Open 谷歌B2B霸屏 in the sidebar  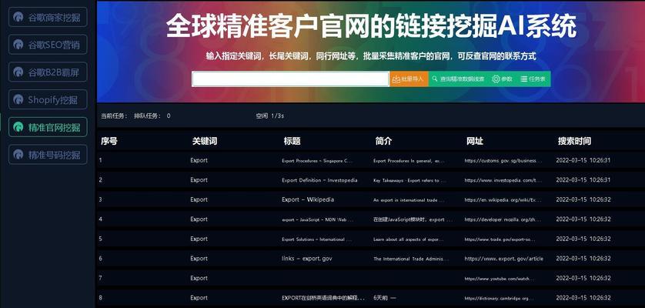click(x=48, y=72)
